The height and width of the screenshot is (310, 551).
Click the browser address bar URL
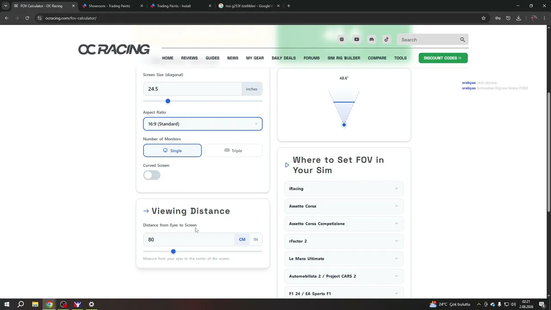tap(71, 18)
